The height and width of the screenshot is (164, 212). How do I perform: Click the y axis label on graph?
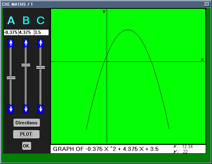(x=104, y=11)
